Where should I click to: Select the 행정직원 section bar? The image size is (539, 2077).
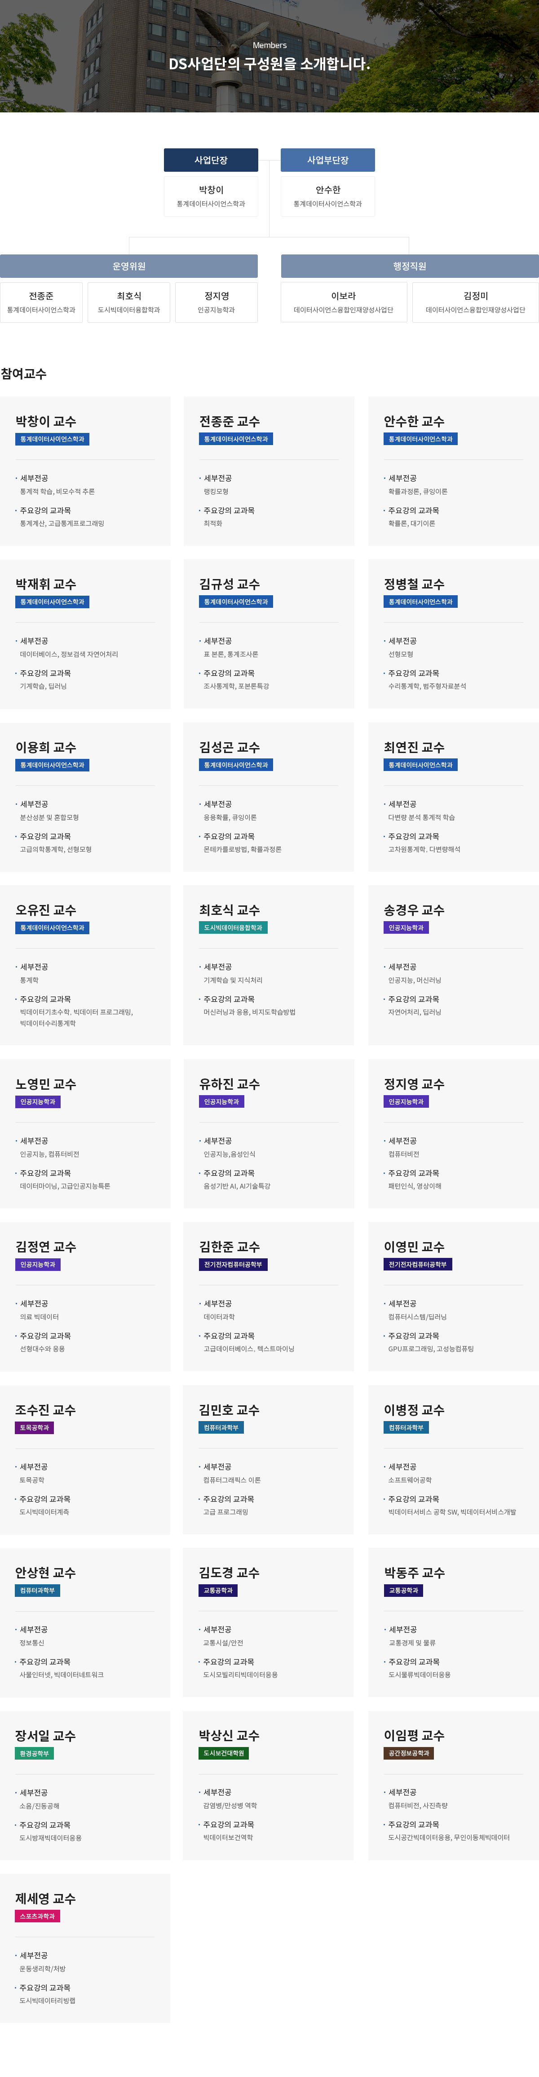coord(409,266)
